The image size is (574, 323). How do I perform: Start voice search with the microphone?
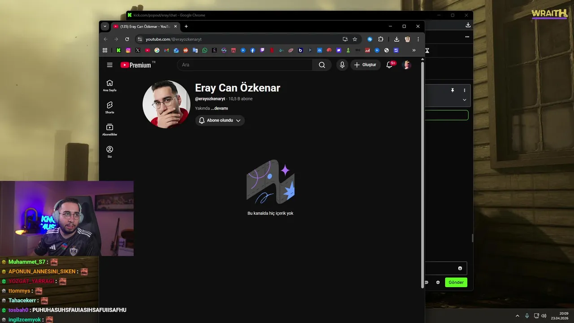(342, 65)
